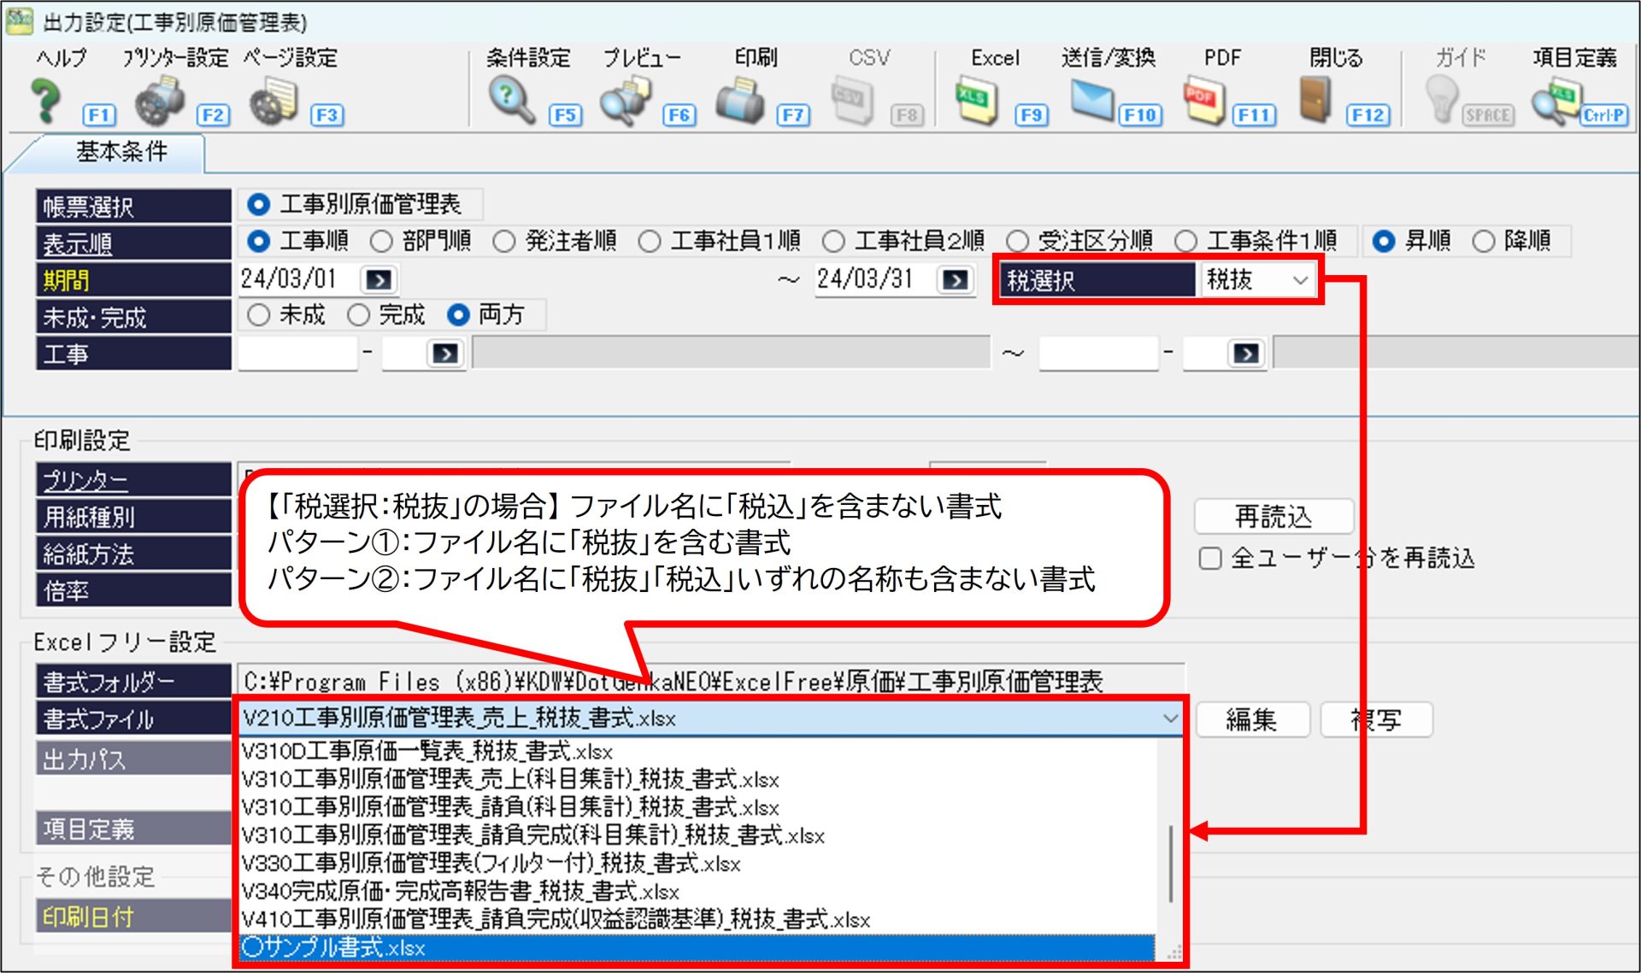Switch to the 基本条件 tab
The image size is (1641, 973).
point(121,152)
